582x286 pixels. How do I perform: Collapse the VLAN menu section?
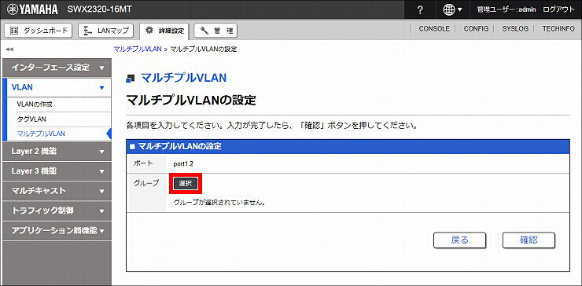pos(57,87)
